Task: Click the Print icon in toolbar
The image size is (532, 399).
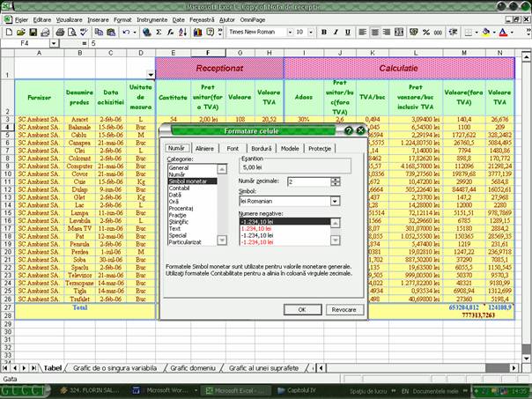Action: pyautogui.click(x=60, y=33)
